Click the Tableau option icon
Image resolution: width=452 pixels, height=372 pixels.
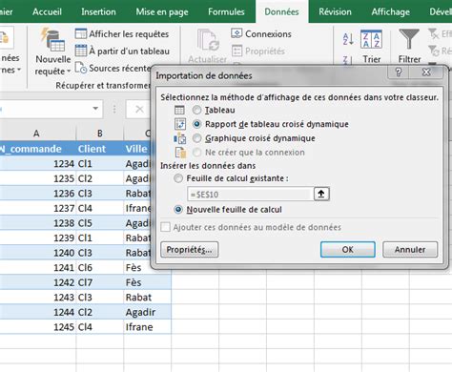pos(179,110)
